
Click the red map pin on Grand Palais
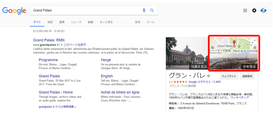(x=234, y=43)
